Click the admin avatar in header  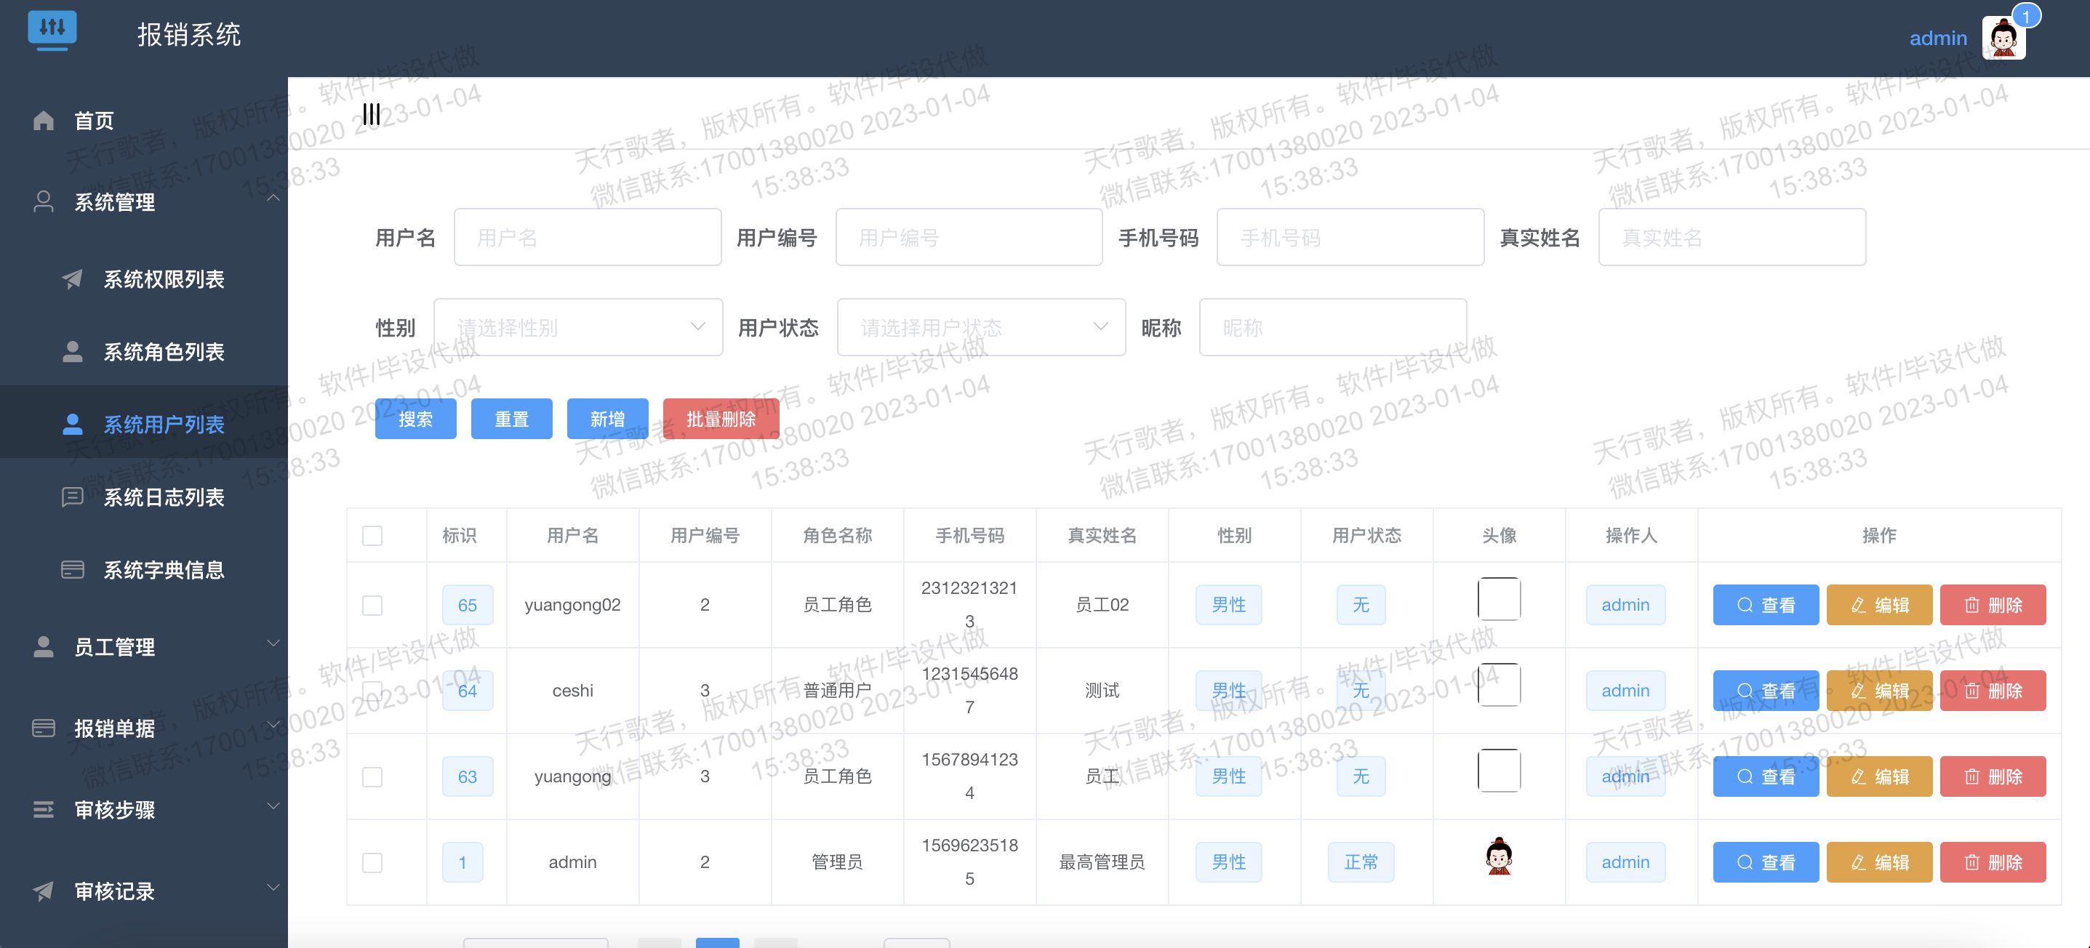click(2003, 38)
